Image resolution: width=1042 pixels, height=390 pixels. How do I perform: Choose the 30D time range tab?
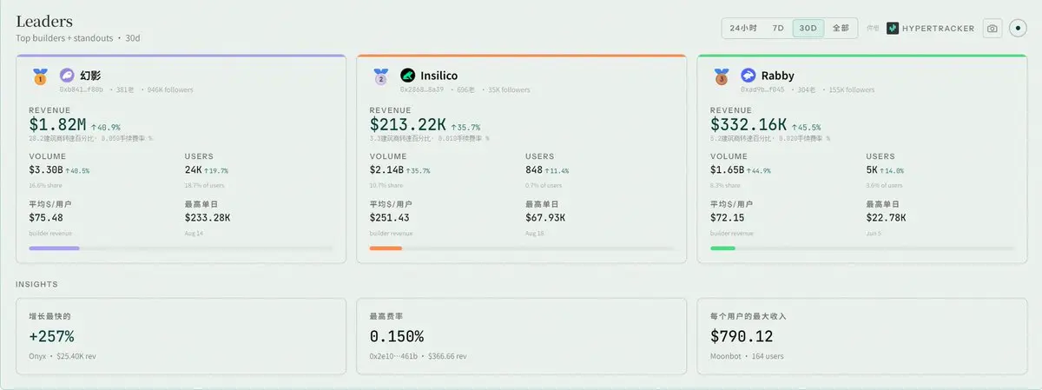[808, 28]
